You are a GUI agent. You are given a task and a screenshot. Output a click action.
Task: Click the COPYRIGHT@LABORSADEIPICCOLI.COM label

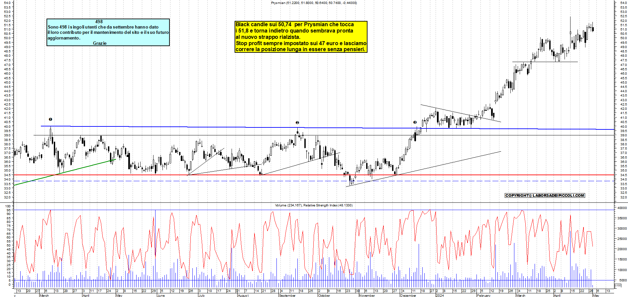pos(545,195)
